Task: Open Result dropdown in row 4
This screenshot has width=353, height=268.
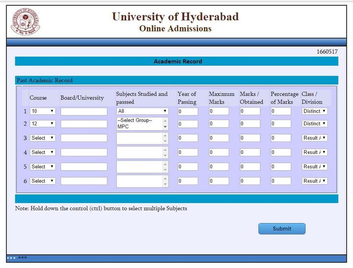Action: click(x=314, y=152)
